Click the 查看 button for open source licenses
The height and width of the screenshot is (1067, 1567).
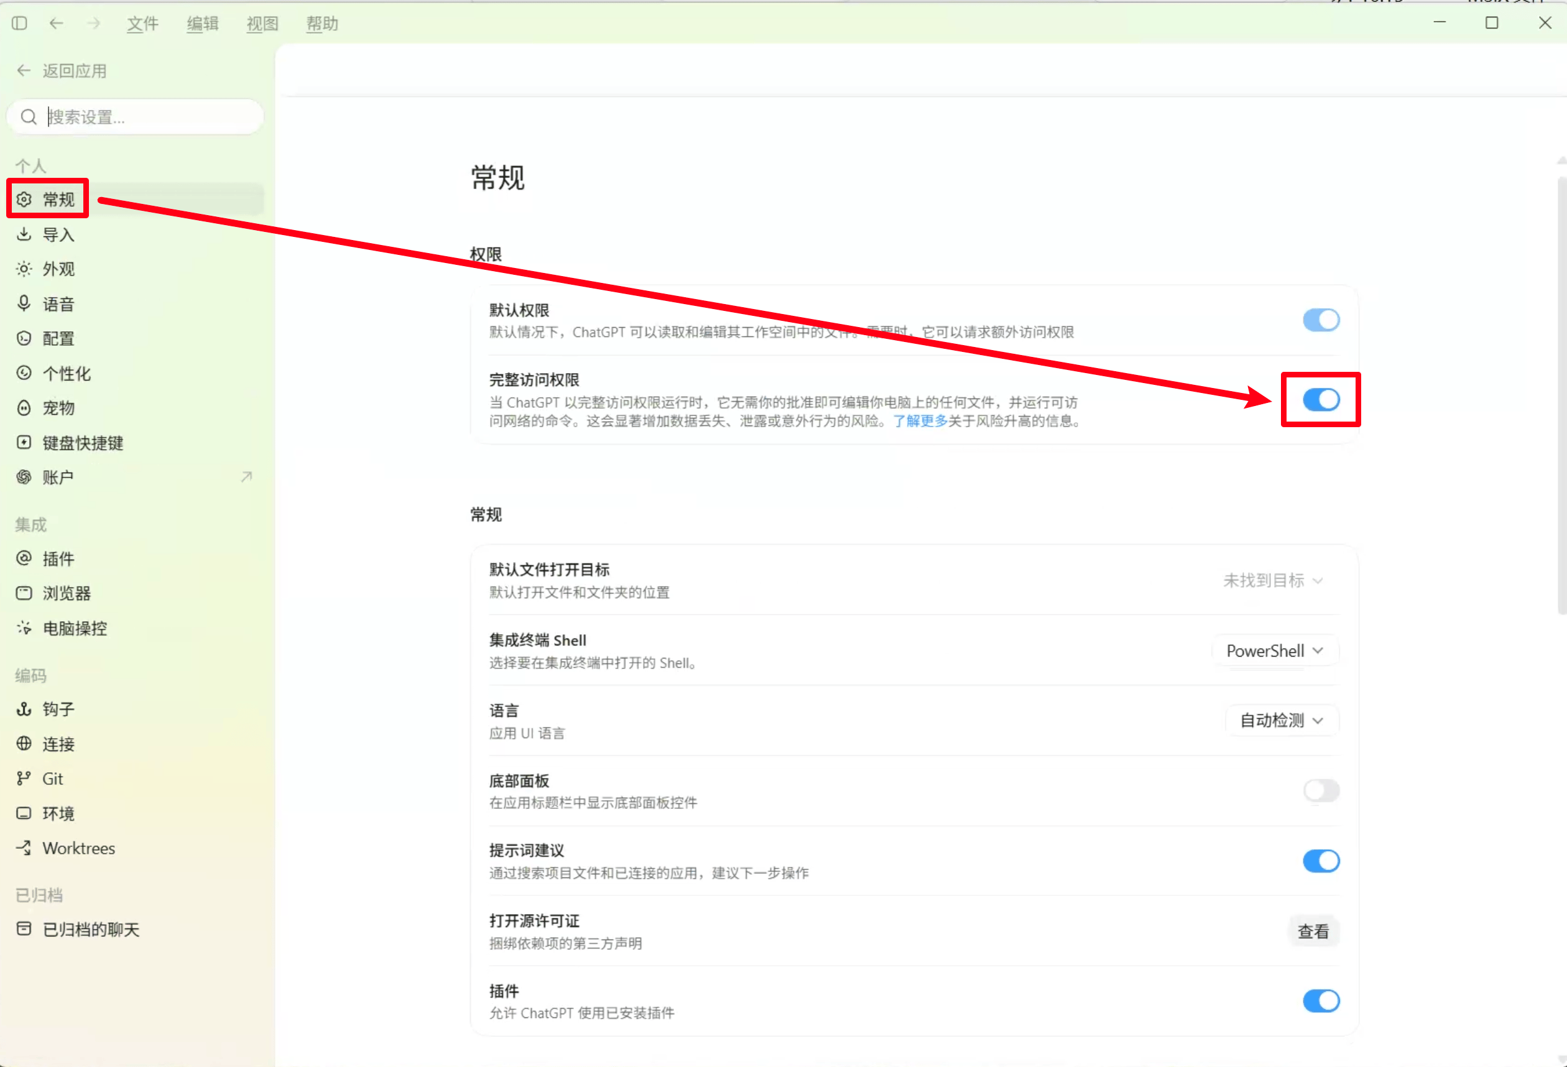point(1313,931)
